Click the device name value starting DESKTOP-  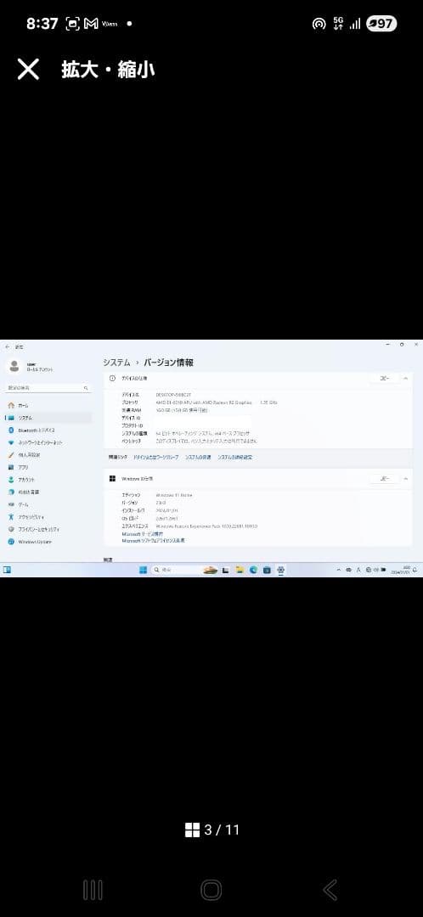pos(173,395)
